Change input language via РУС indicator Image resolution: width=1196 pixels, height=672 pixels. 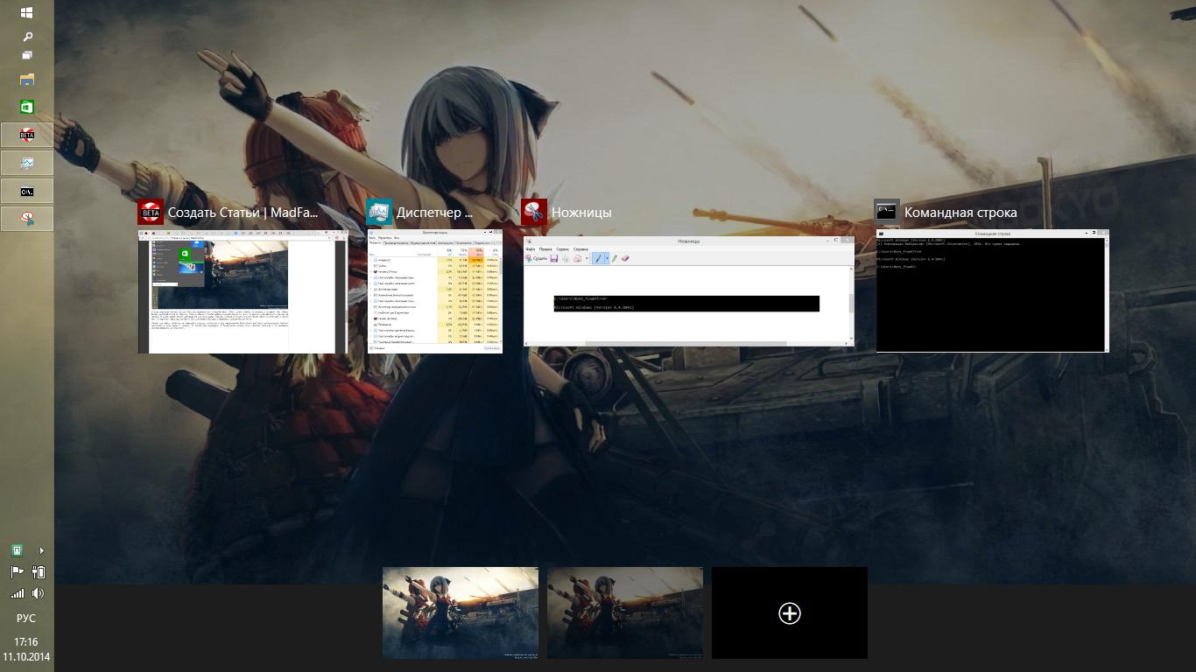[26, 619]
